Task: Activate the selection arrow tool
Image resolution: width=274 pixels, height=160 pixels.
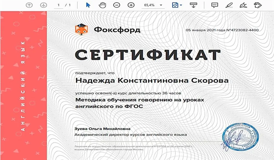Action: coord(88,5)
